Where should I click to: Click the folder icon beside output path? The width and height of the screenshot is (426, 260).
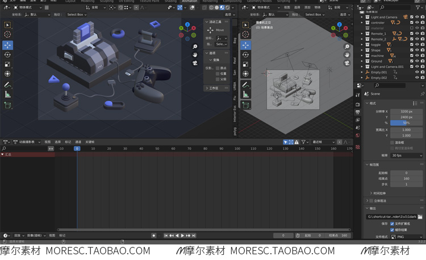coord(420,217)
